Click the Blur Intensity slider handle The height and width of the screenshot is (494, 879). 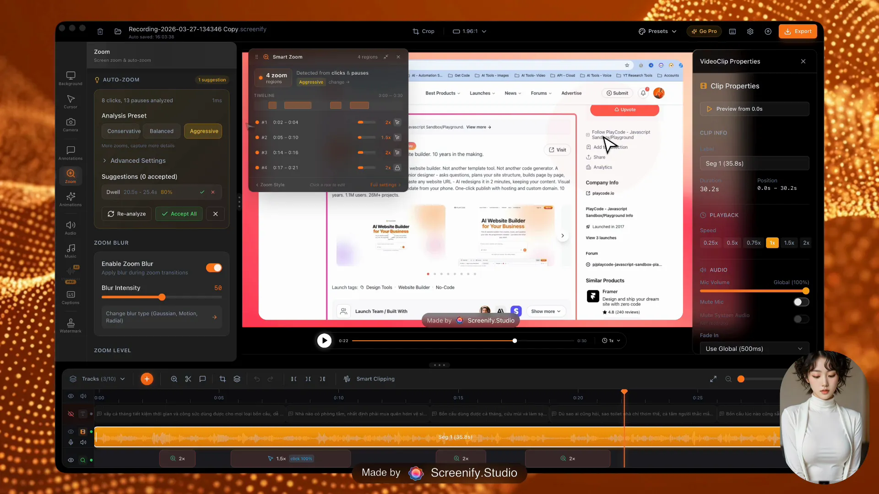pyautogui.click(x=162, y=297)
